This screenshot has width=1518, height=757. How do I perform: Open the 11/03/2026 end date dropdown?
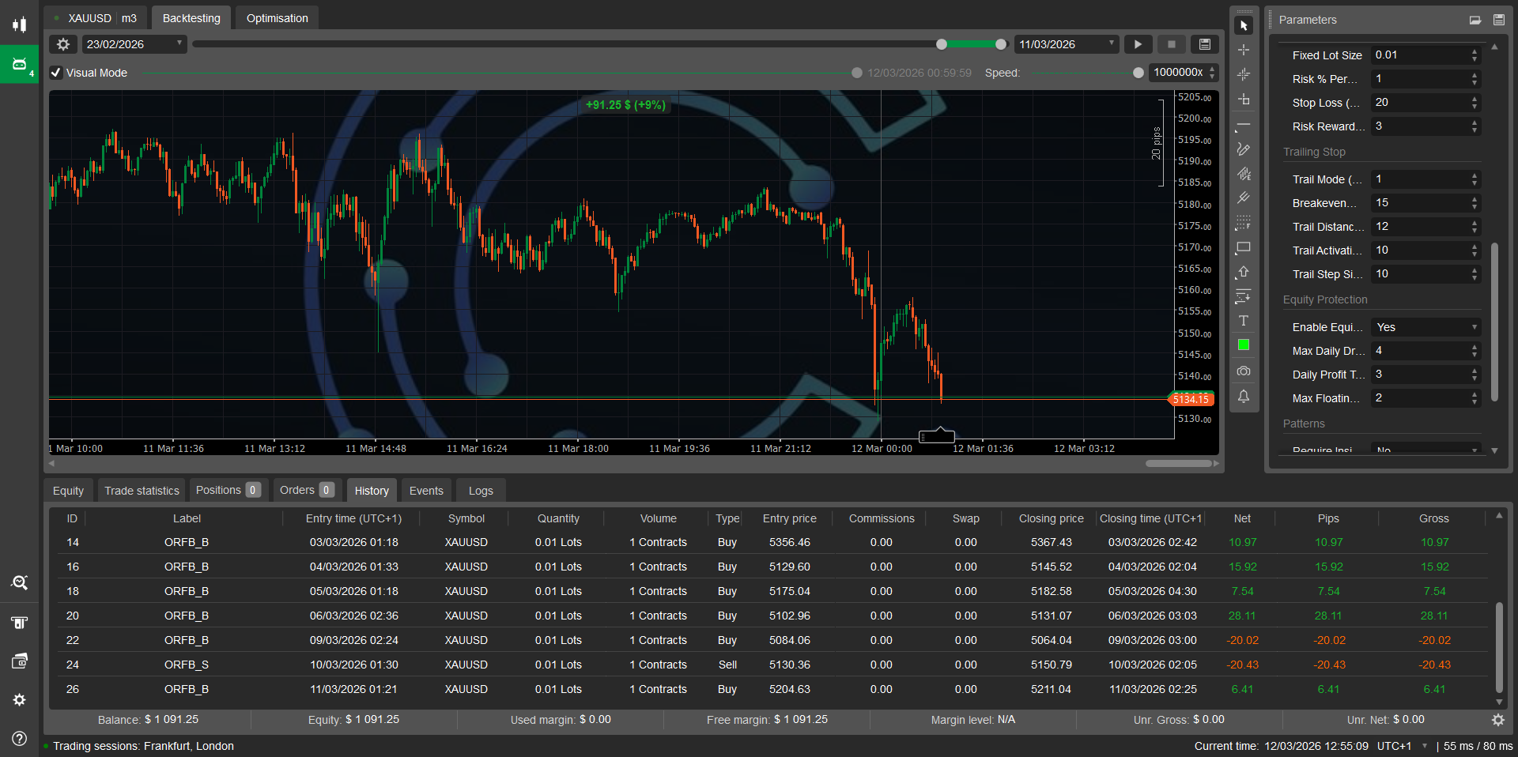click(x=1066, y=44)
